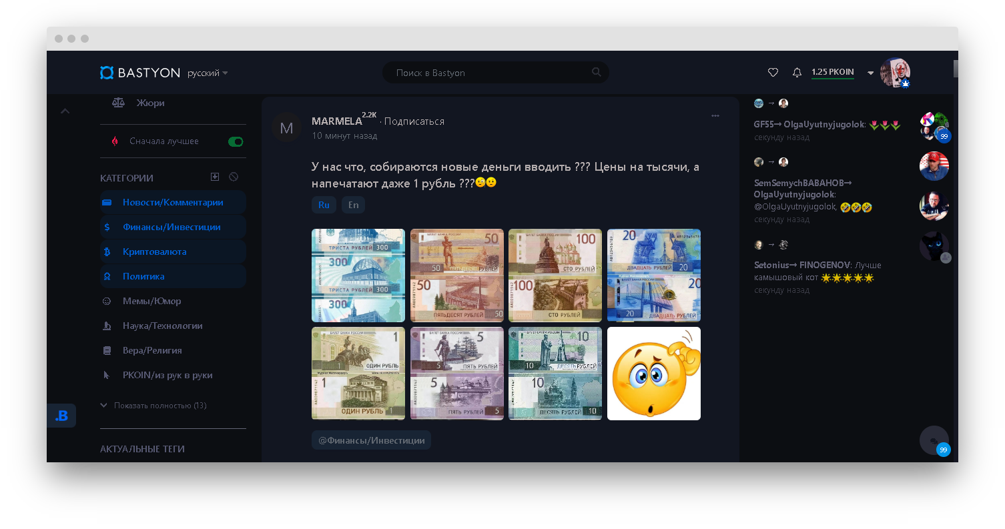
Task: Click Подписаться next to MARMELA
Action: (x=414, y=121)
